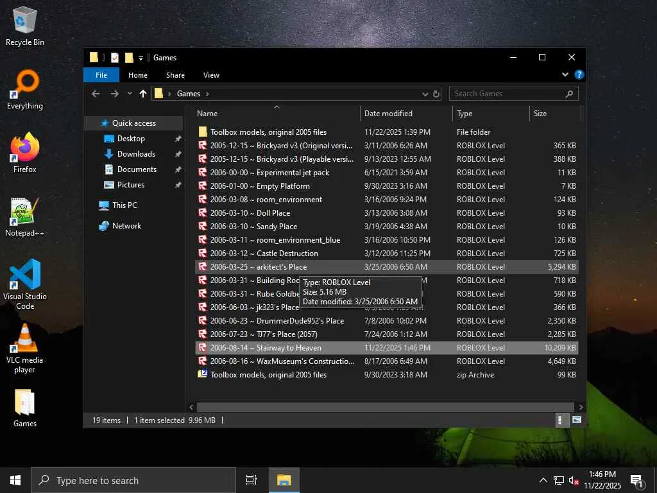
Task: Open the notification action center
Action: pos(636,480)
